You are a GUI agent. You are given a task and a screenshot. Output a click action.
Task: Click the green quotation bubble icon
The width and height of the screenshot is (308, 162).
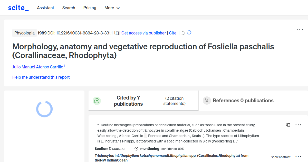click(x=97, y=101)
